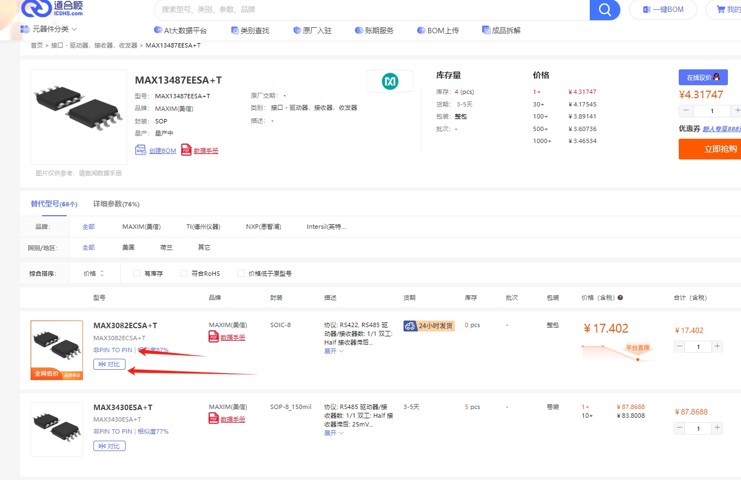Select 美国 in region filter

point(128,247)
